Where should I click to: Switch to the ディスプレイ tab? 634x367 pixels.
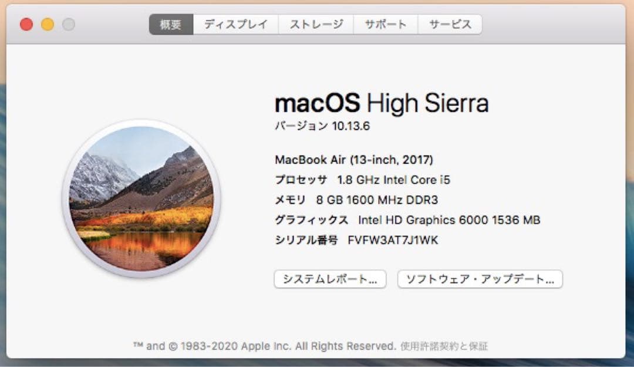(236, 25)
